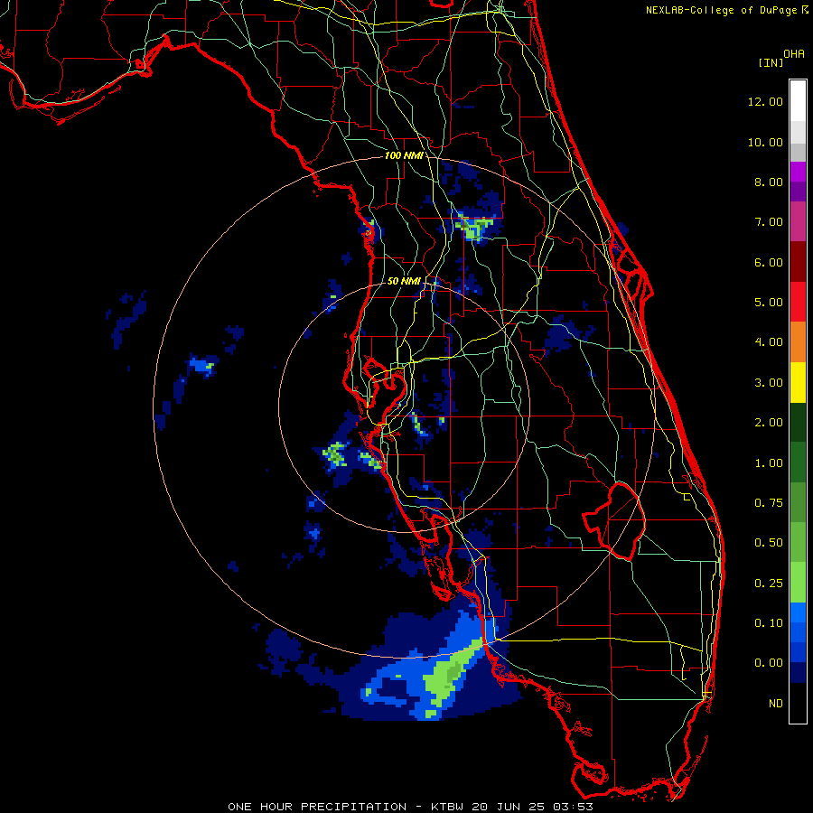
Task: Click the 0.75 legend value
Action: (x=769, y=503)
